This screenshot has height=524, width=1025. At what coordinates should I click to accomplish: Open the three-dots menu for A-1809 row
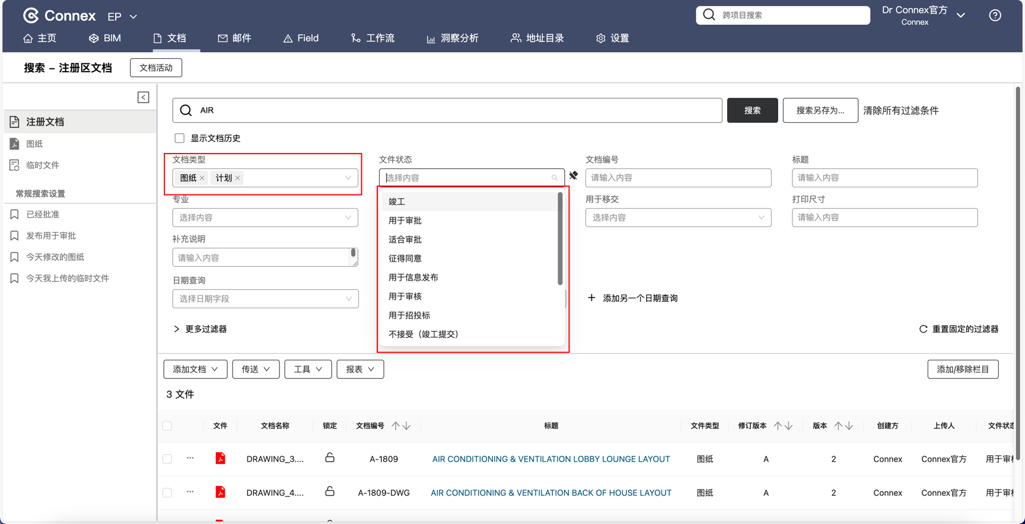coord(190,458)
